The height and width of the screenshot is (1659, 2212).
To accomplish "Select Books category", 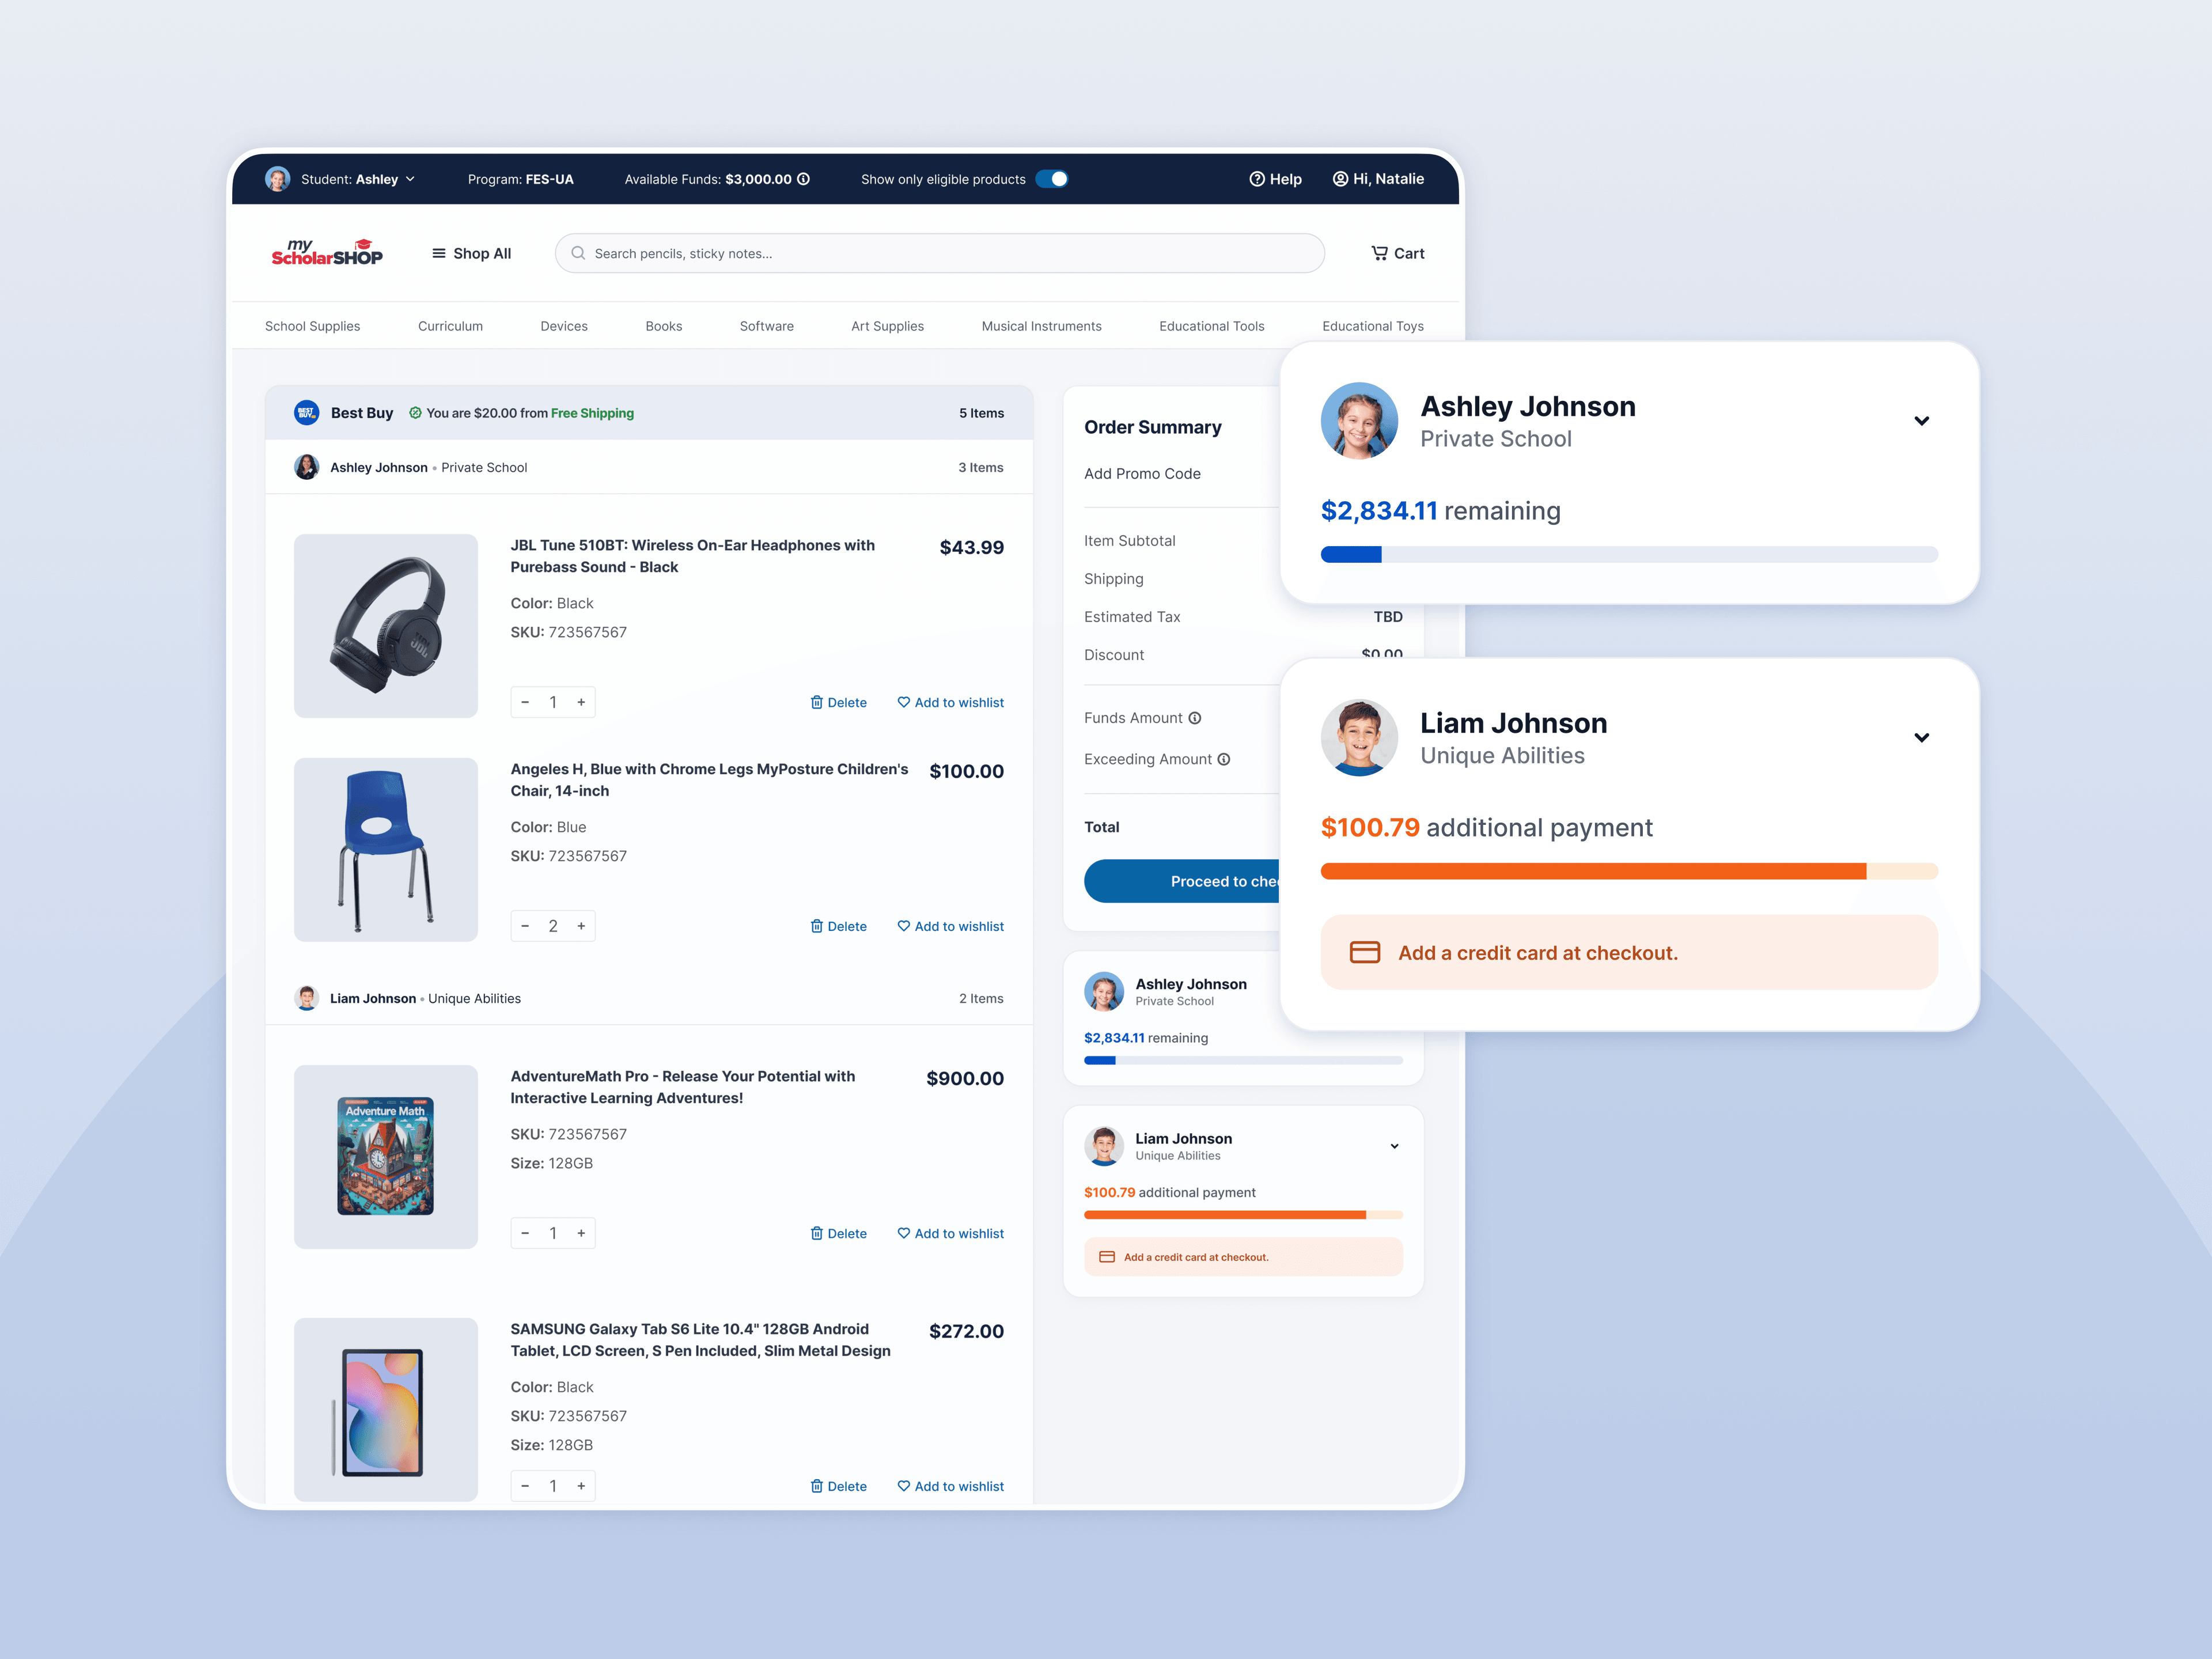I will click(664, 326).
